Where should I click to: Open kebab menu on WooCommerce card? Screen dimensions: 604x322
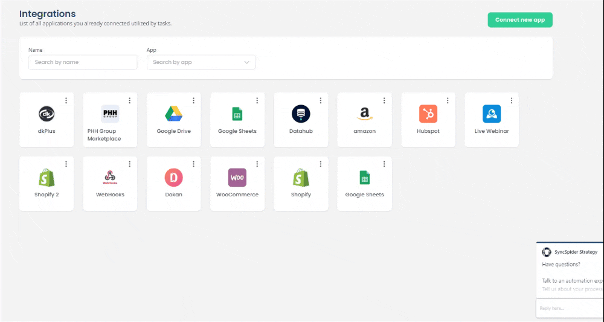257,164
